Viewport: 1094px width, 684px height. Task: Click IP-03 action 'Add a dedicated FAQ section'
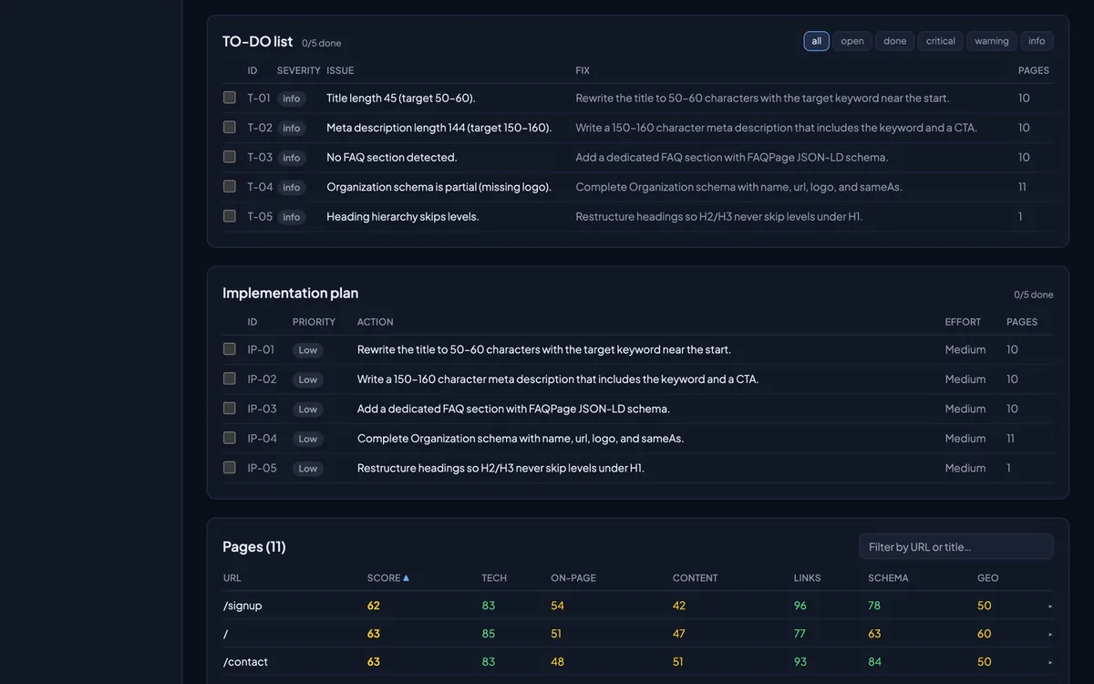tap(513, 409)
